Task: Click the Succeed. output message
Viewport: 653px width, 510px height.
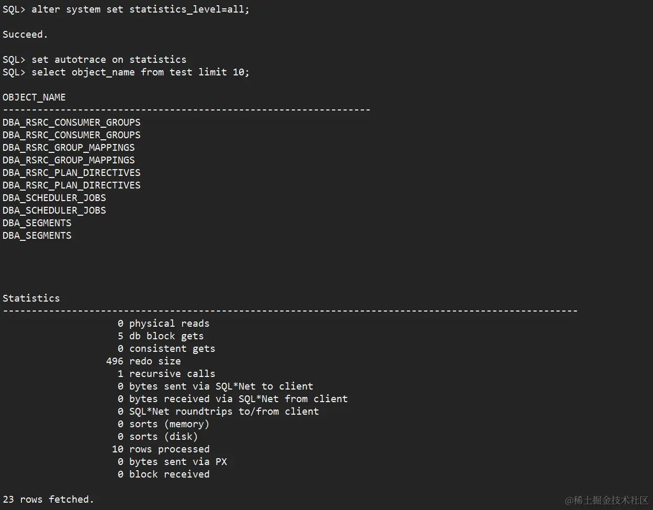Action: pos(25,35)
